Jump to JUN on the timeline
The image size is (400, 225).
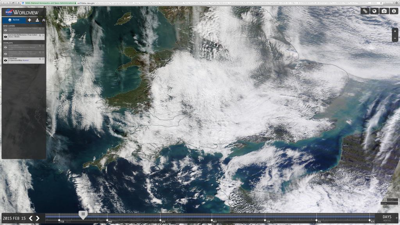(x=268, y=222)
